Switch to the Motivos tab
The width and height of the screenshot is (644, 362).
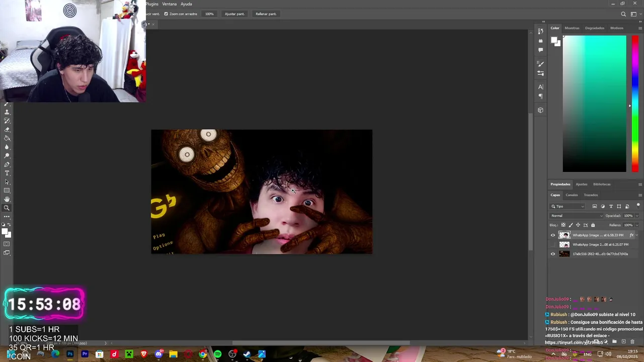coord(617,28)
